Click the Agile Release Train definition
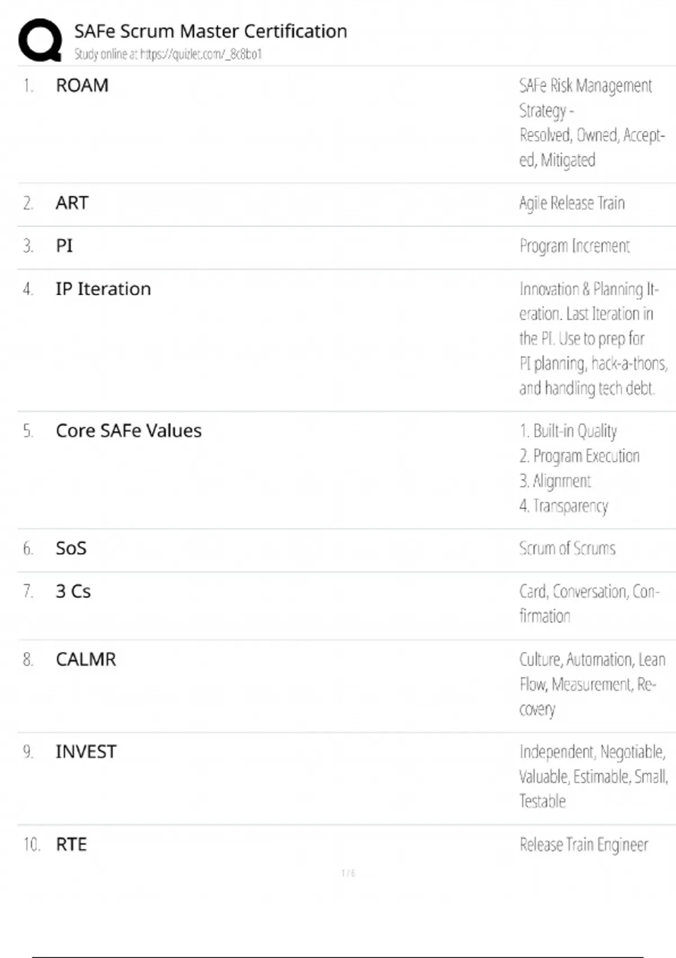This screenshot has width=676, height=958. click(x=572, y=203)
